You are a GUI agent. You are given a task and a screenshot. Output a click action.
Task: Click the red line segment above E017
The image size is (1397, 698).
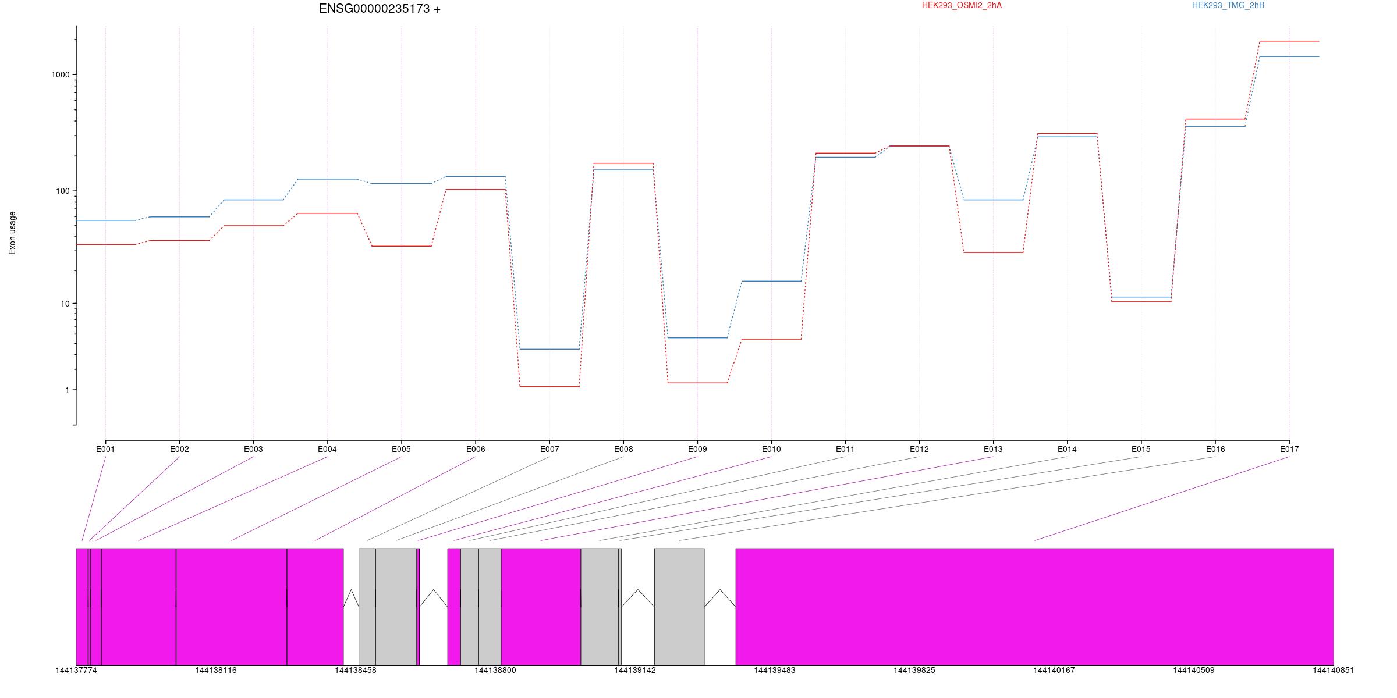(x=1289, y=41)
